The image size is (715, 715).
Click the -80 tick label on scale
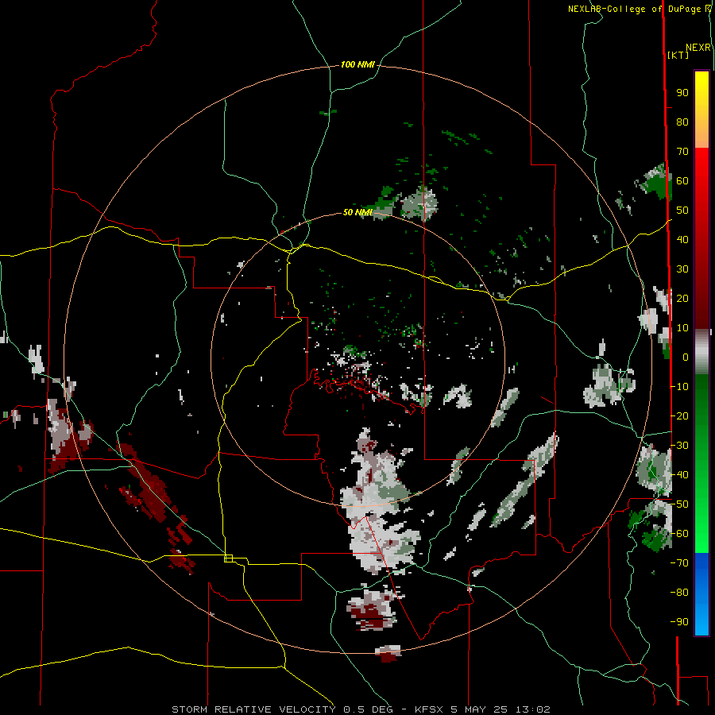pyautogui.click(x=679, y=593)
